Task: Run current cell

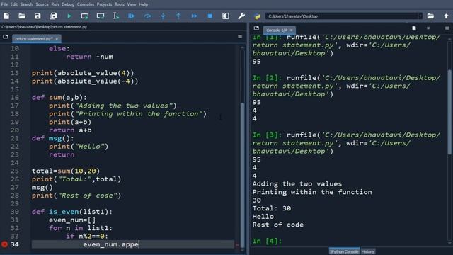Action: [x=85, y=16]
